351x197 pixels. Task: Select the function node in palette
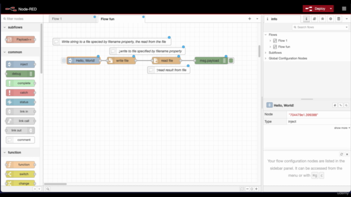click(20, 165)
